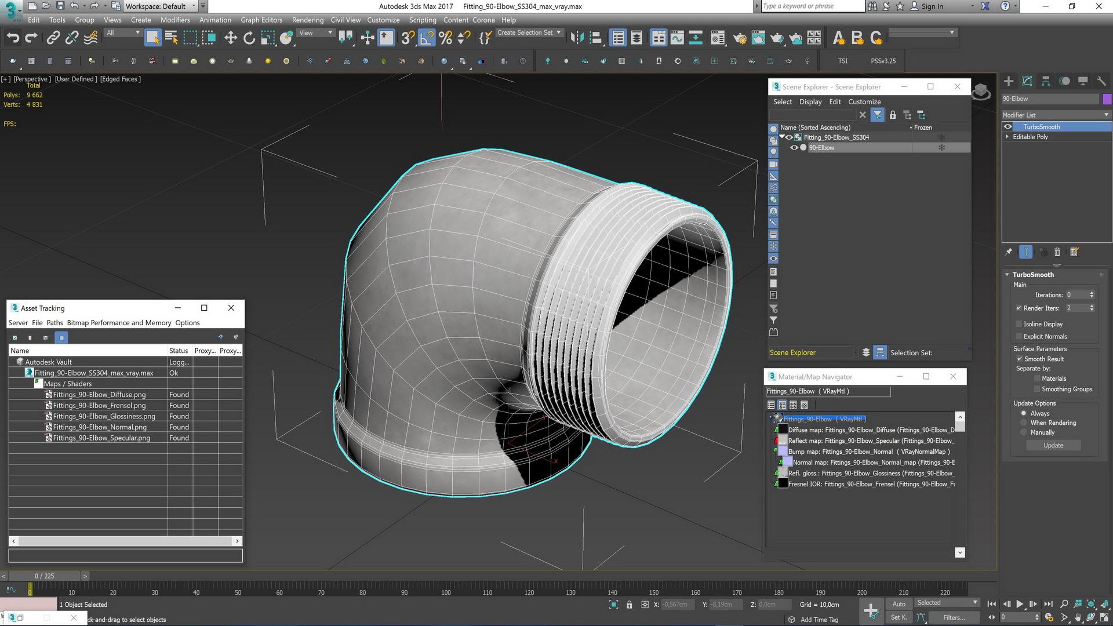
Task: Select When Rendering update option
Action: point(1024,423)
